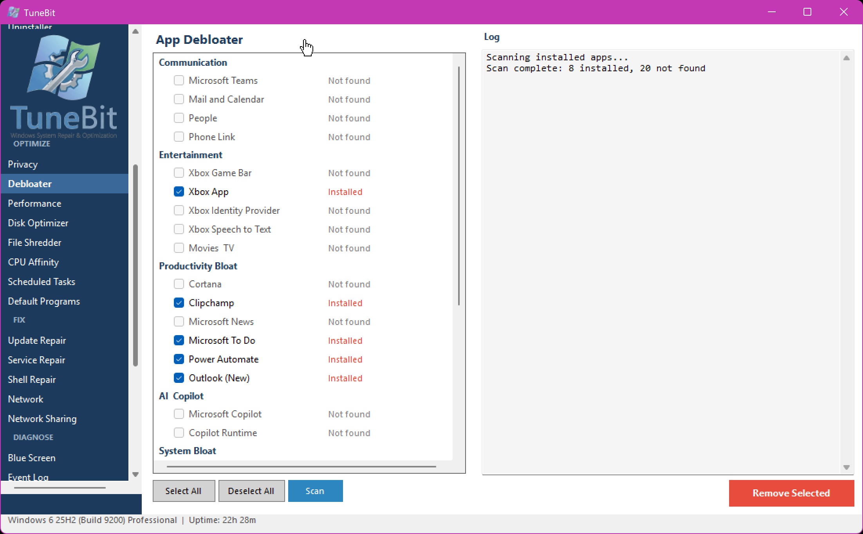Go to Disk Optimizer
Viewport: 863px width, 534px height.
tap(65, 223)
